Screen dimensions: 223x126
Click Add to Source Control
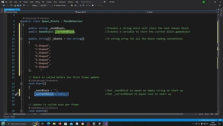pyautogui.click(x=208, y=120)
